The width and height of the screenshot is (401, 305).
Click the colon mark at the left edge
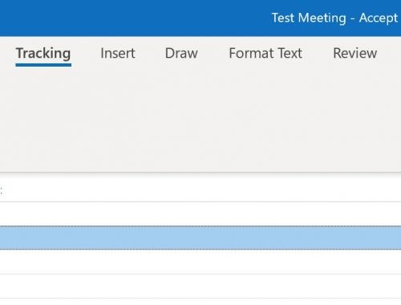click(2, 192)
